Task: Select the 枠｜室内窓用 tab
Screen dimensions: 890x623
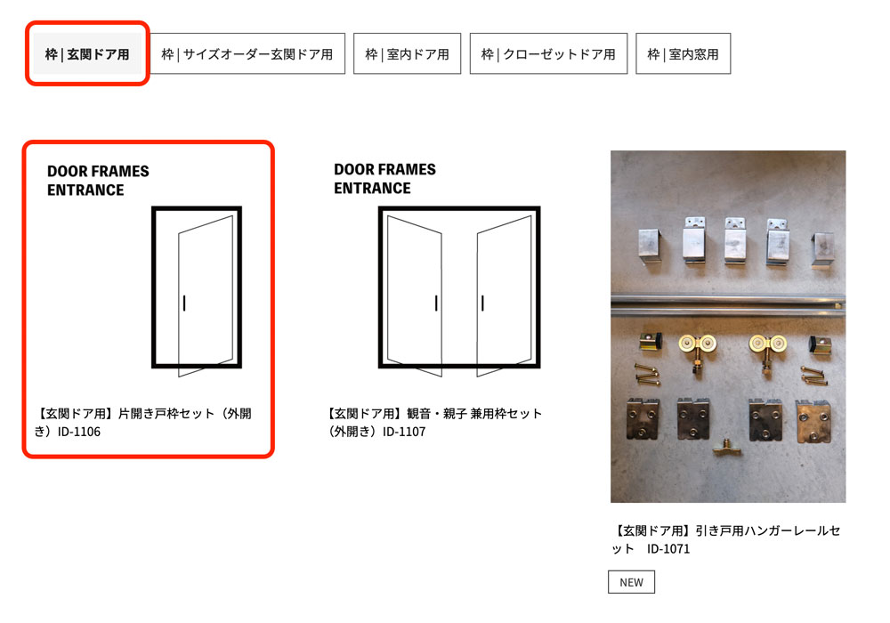Action: [x=683, y=54]
